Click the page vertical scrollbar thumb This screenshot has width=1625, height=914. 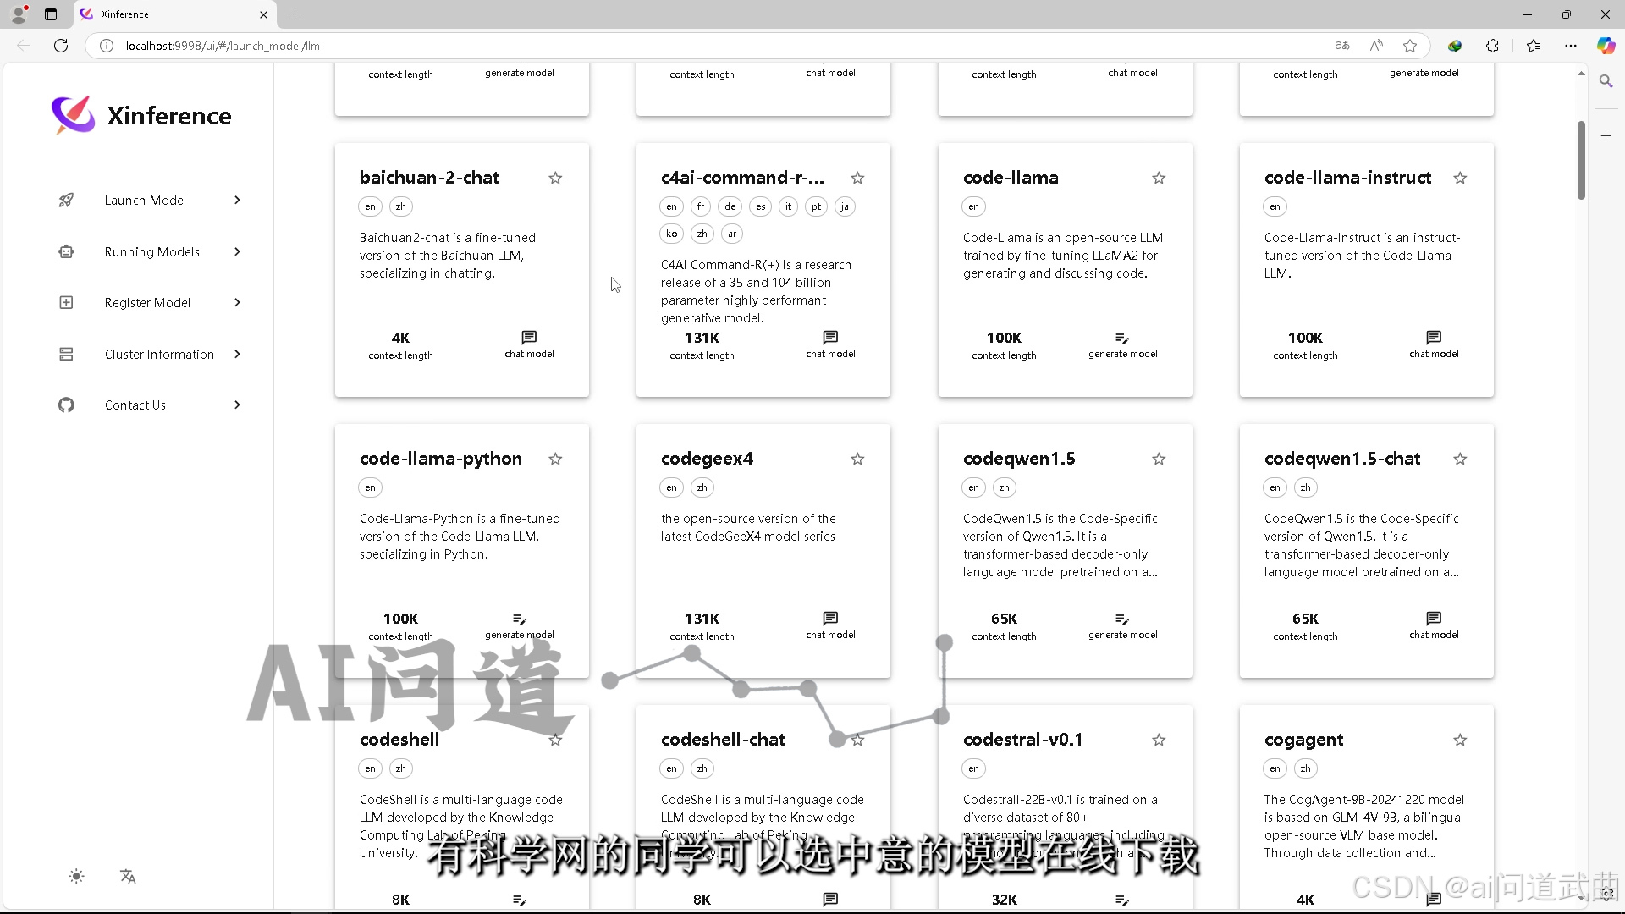coord(1580,161)
